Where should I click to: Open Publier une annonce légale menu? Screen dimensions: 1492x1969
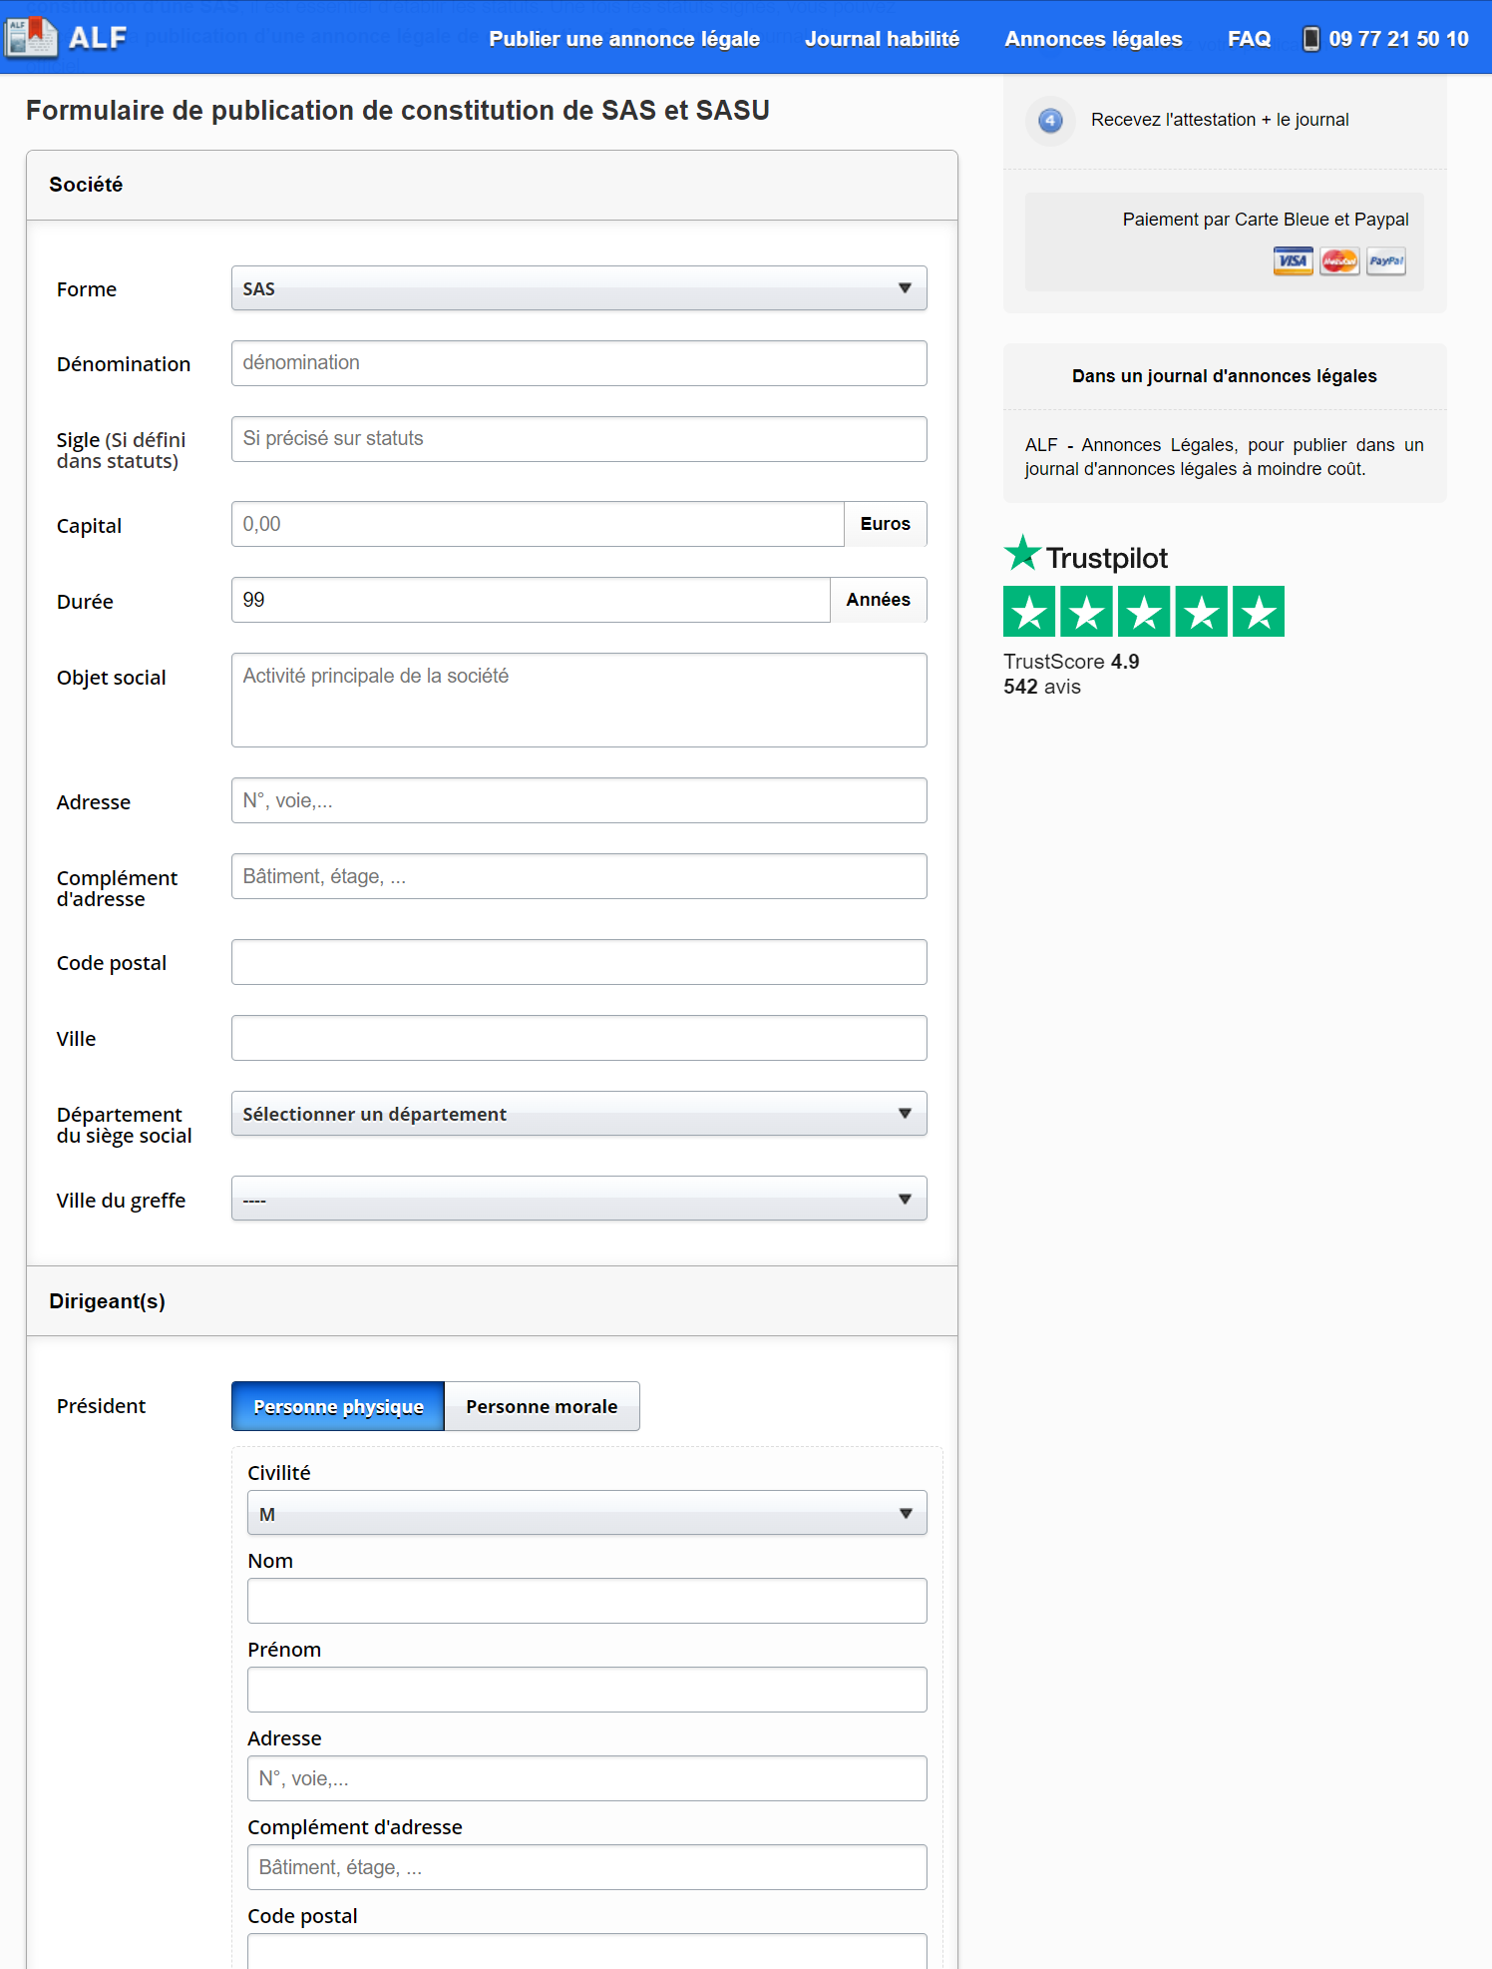624,39
